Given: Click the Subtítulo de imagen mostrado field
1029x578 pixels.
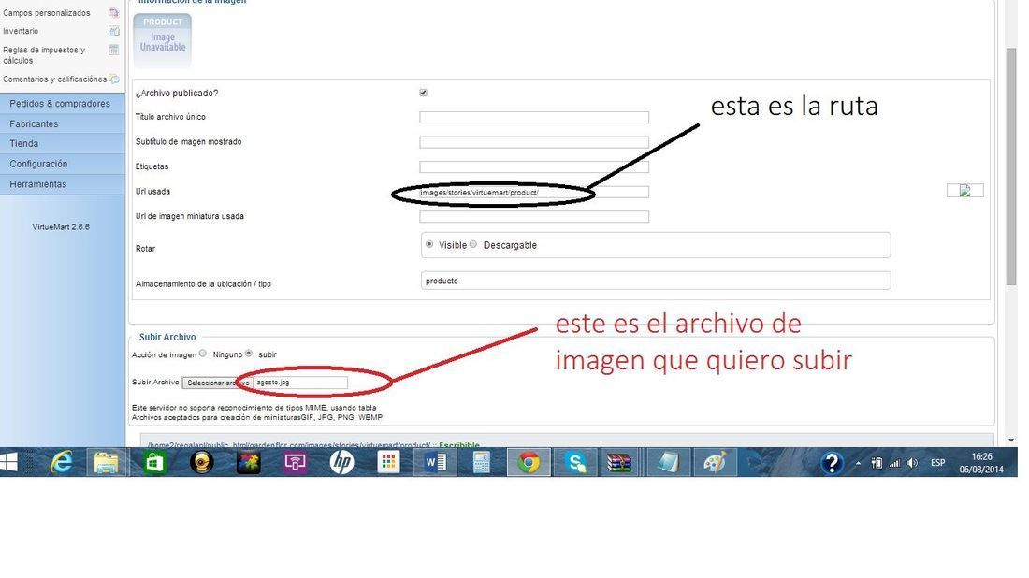Looking at the screenshot, I should (x=534, y=142).
